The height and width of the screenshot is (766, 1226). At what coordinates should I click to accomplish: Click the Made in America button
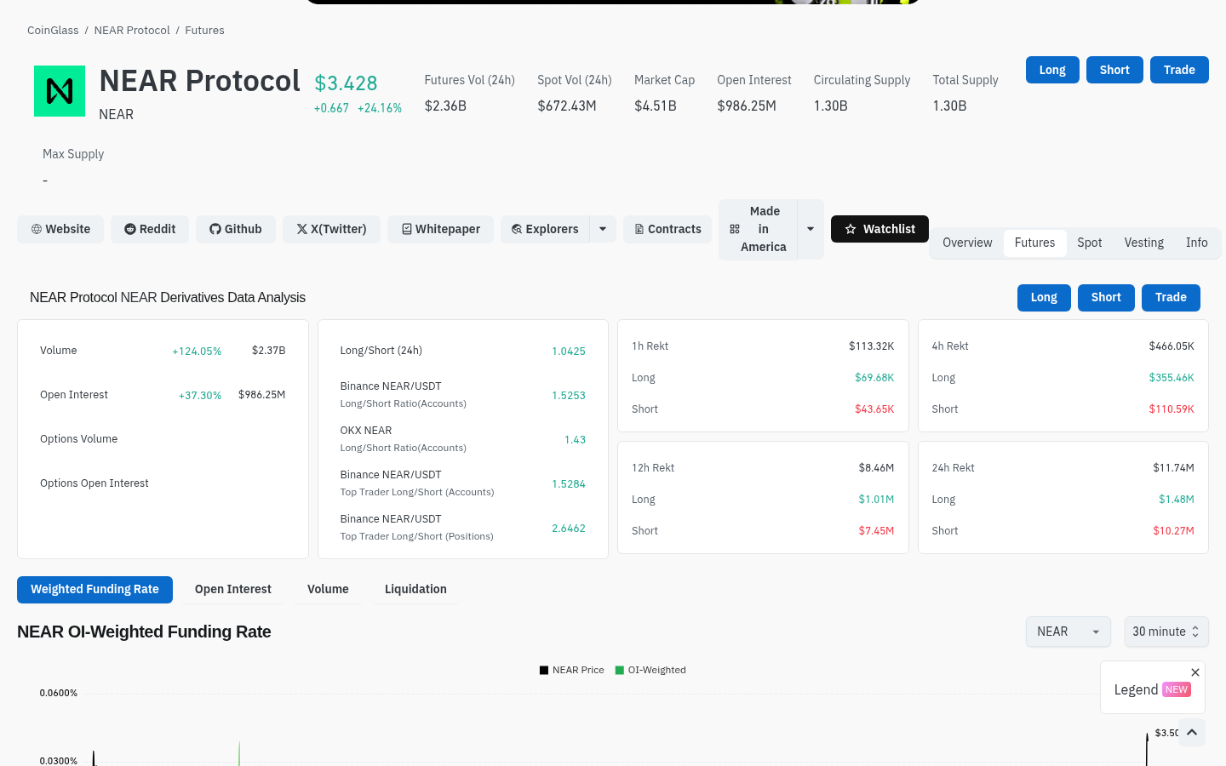click(758, 229)
